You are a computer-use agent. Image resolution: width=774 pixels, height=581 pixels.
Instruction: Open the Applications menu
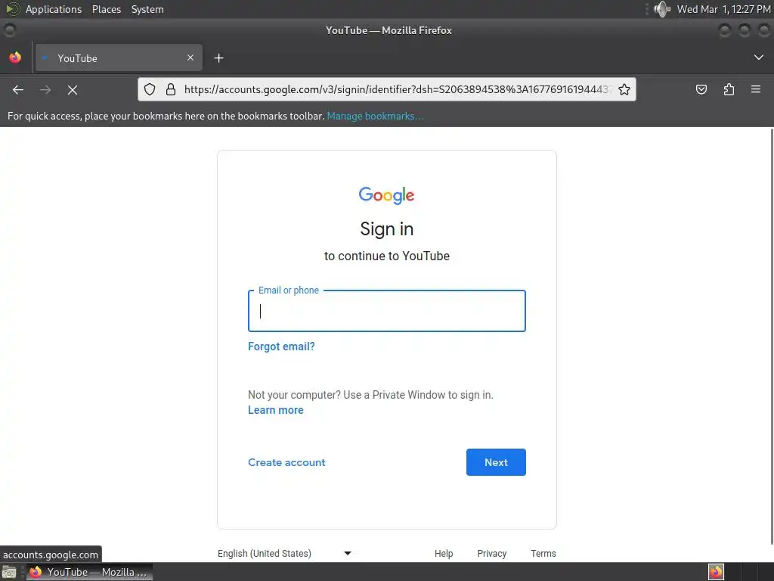point(54,9)
